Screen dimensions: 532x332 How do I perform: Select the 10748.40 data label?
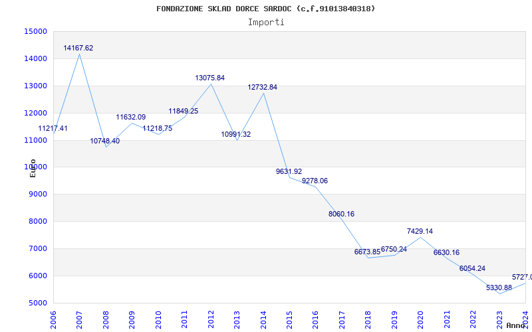click(x=105, y=141)
